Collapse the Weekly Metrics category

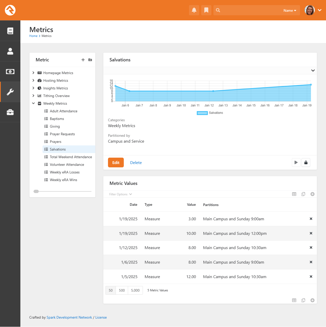[33, 103]
